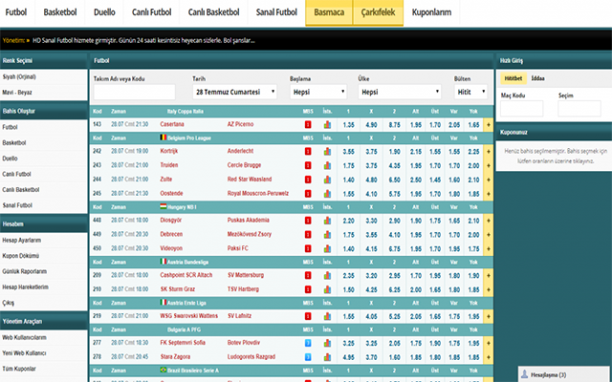Open statistics chart icon for Casertana match
The width and height of the screenshot is (612, 382).
(326, 125)
